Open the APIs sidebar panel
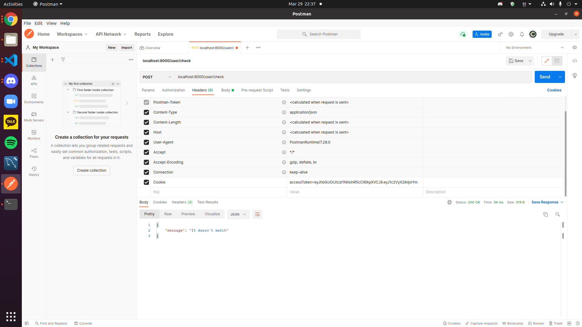Viewport: 582px width, 327px height. click(34, 81)
